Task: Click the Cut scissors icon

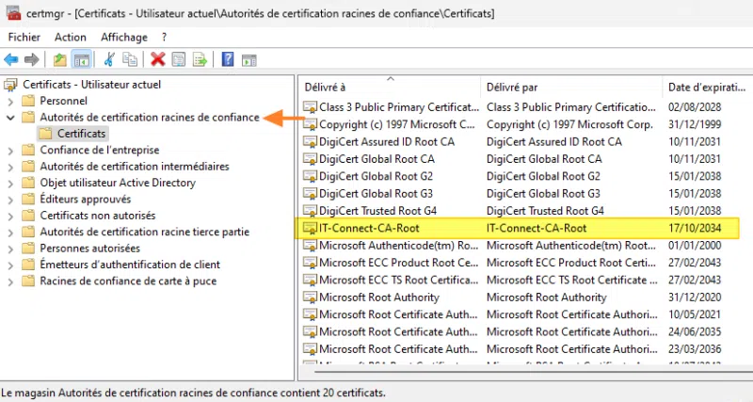Action: coord(109,59)
